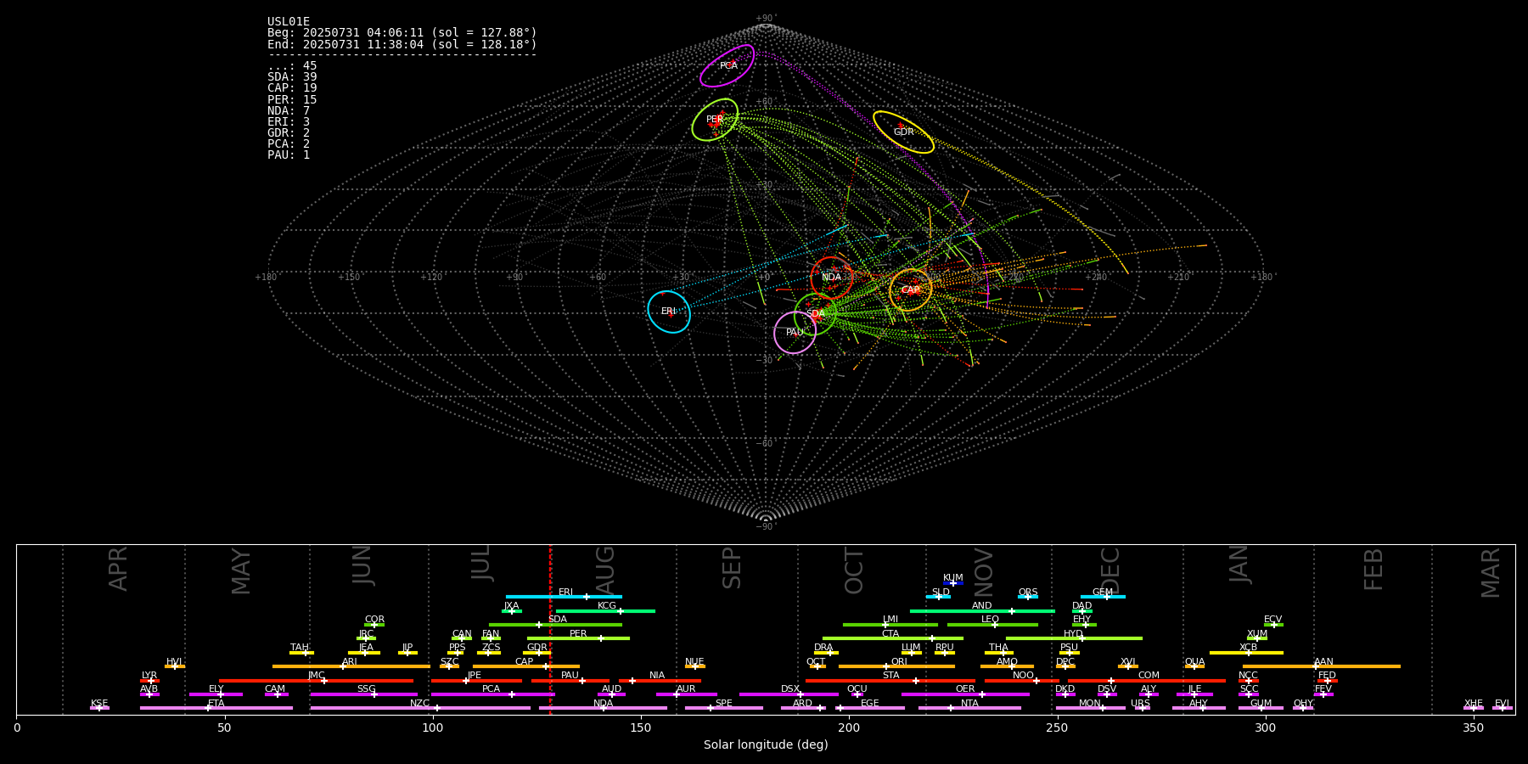Click the orange CAP radiant circle

pyautogui.click(x=911, y=290)
